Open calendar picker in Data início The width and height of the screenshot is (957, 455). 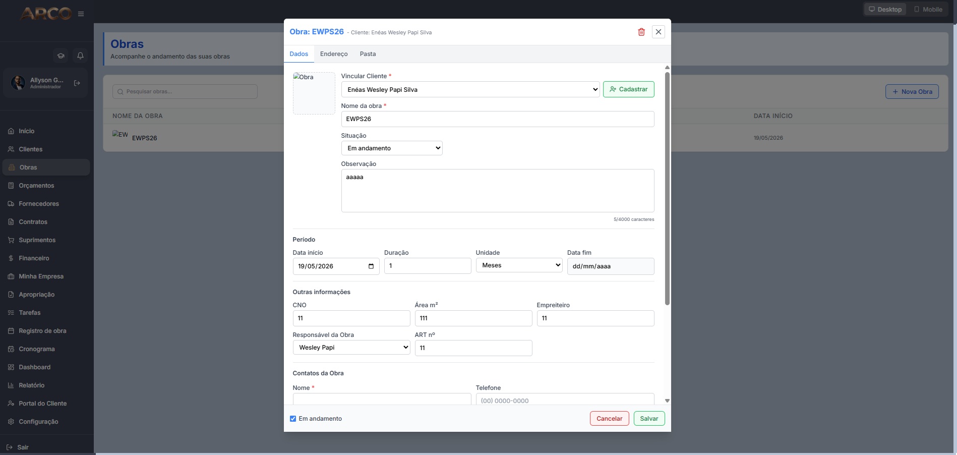point(371,266)
